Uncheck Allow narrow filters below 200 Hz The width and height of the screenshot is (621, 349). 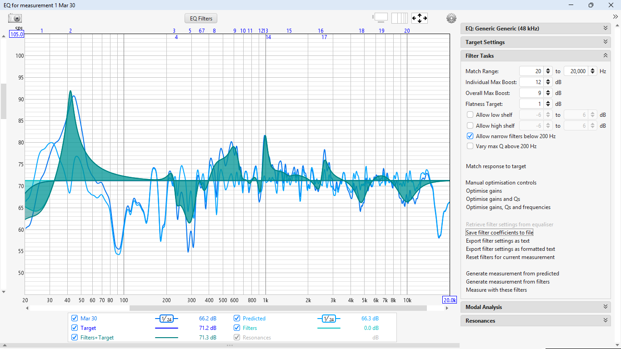470,136
